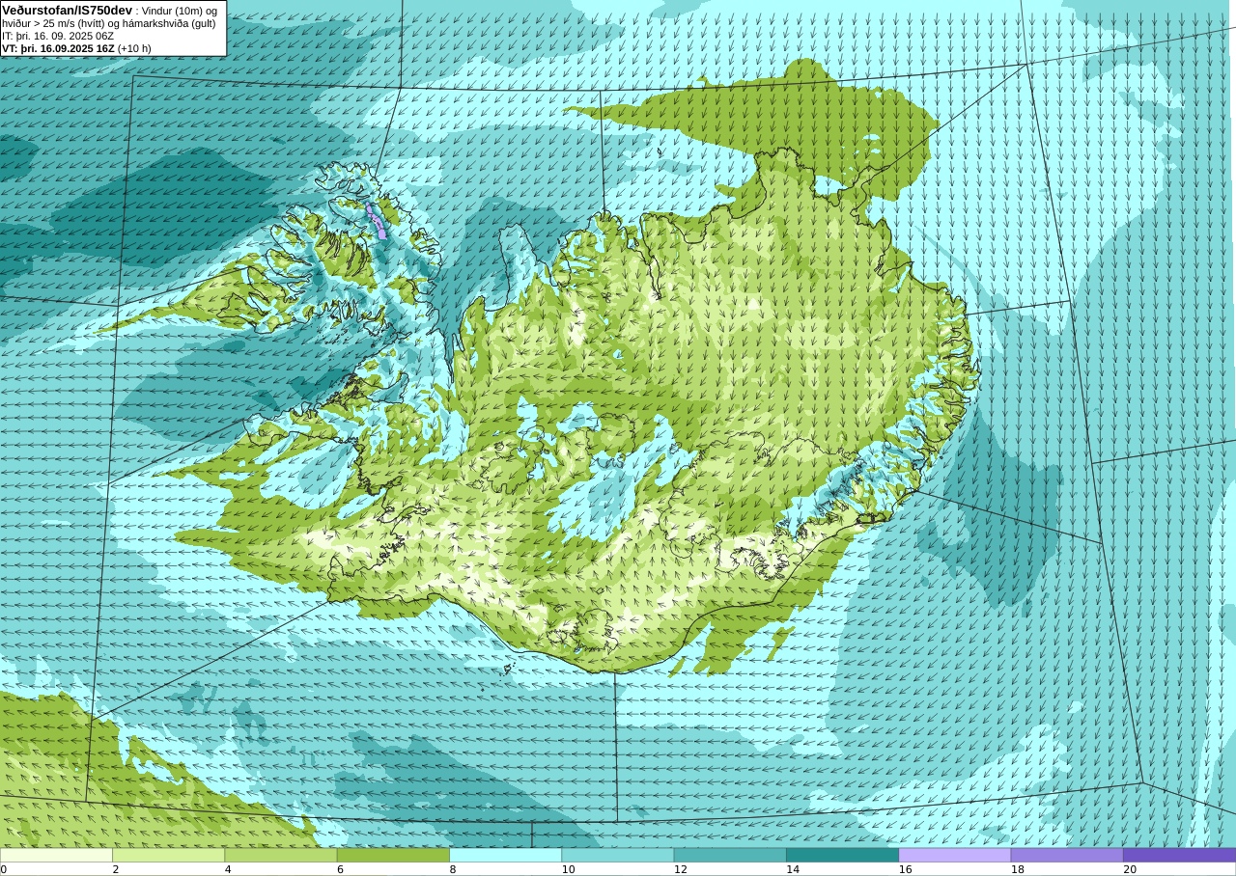Click the '(+10 h)' forecast offset text
The height and width of the screenshot is (876, 1236).
pos(134,48)
